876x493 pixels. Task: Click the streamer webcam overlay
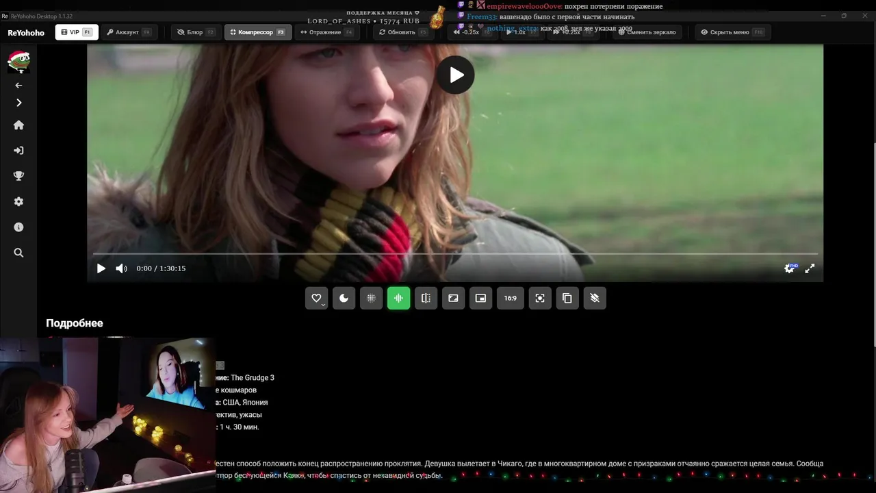[x=107, y=415]
